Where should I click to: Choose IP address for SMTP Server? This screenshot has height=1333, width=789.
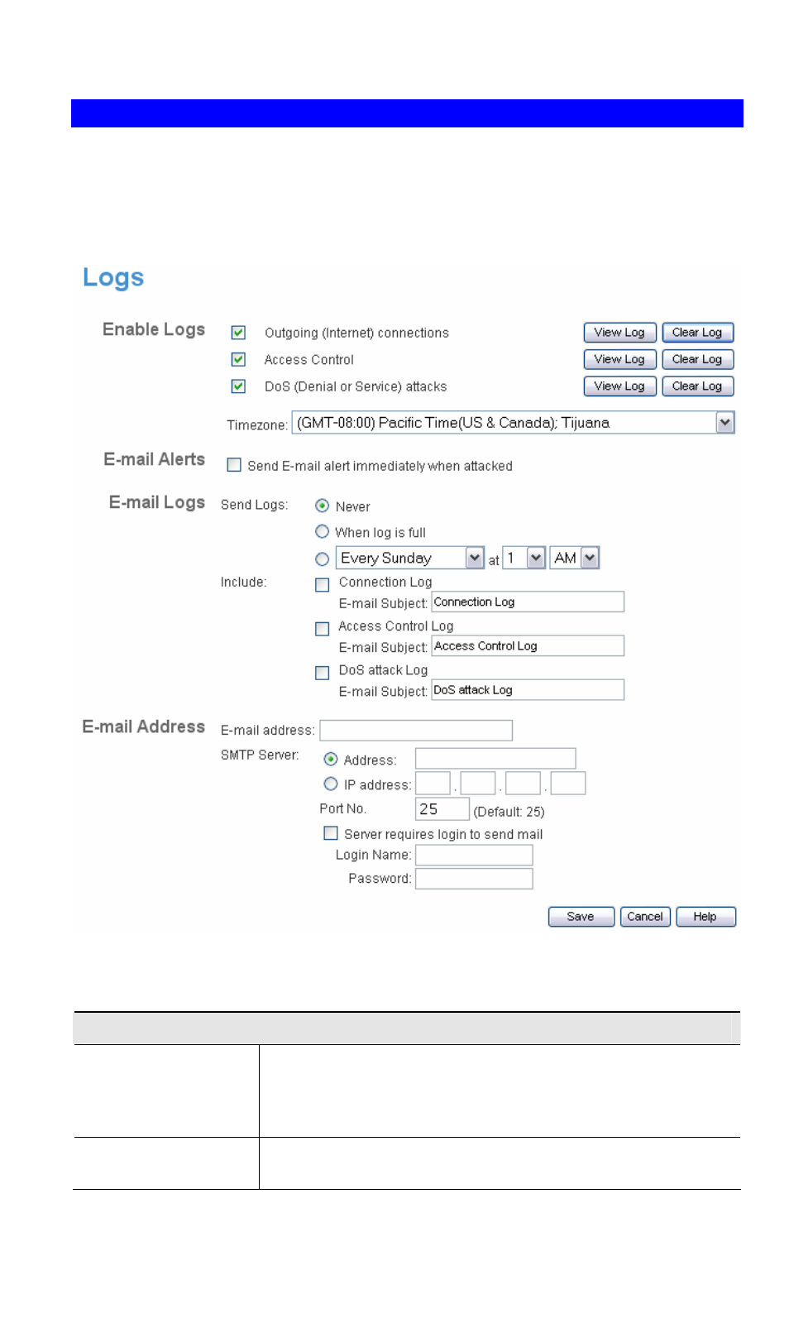331,784
